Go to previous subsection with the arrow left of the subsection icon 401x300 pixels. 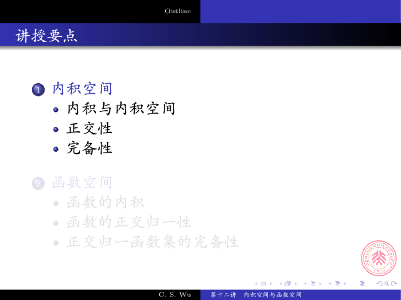305,284
